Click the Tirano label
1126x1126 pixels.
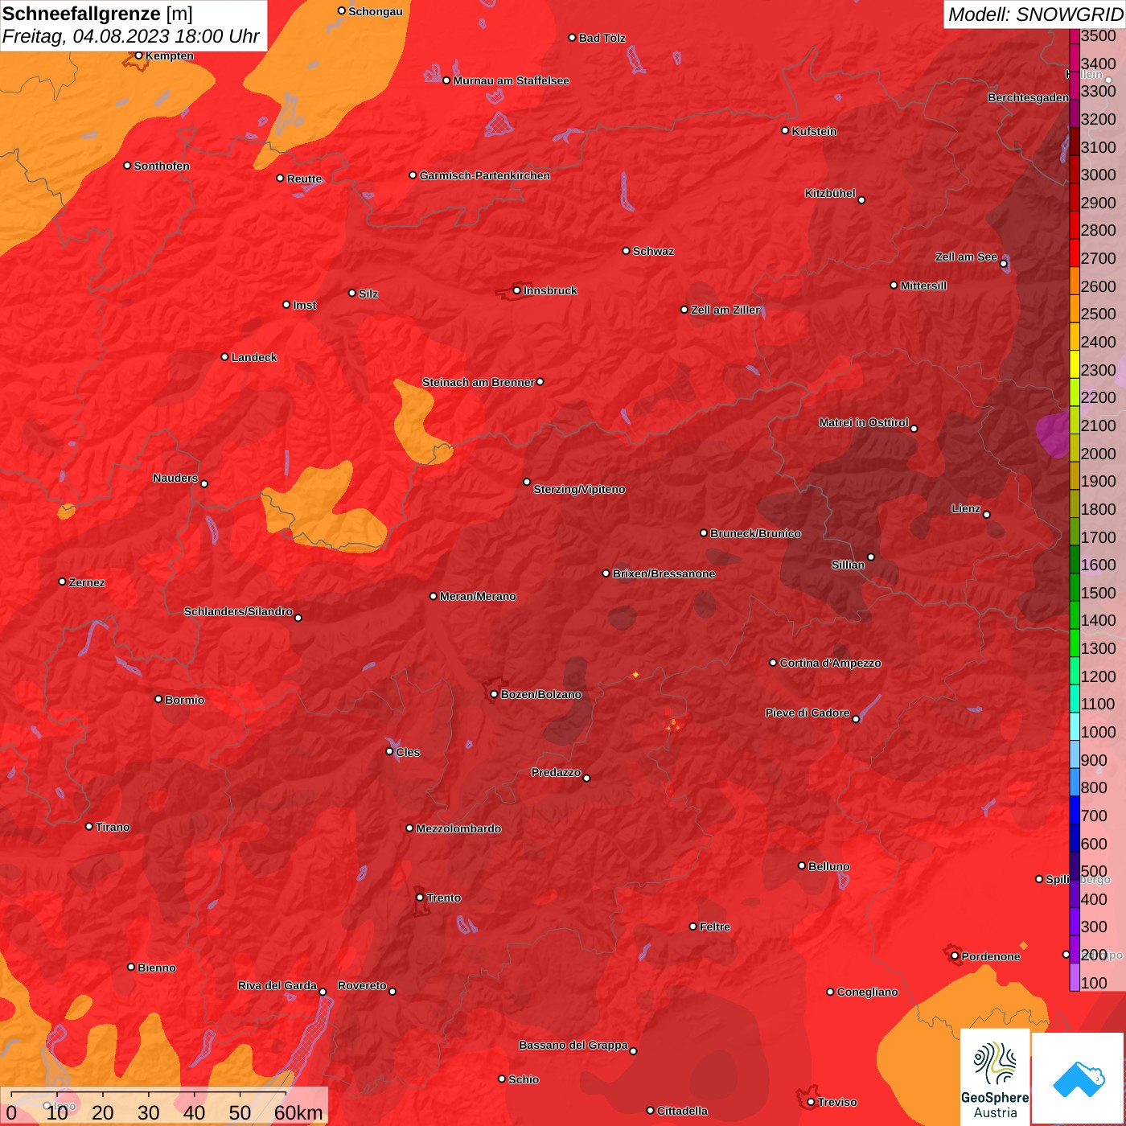[x=113, y=827]
